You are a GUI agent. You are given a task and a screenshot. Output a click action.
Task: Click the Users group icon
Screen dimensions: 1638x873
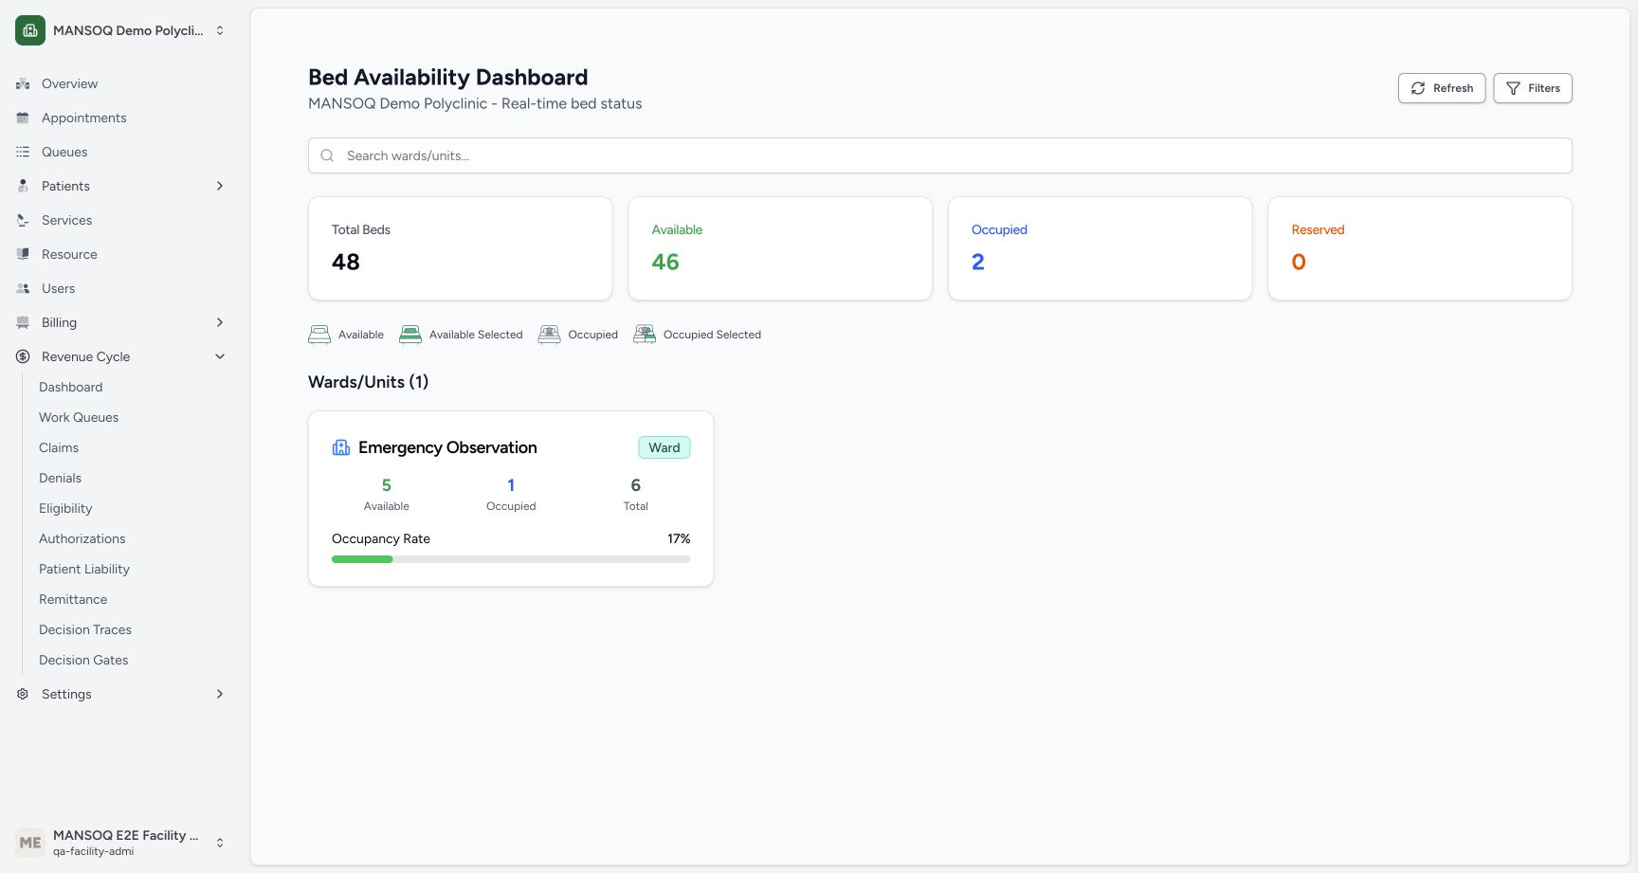click(x=23, y=289)
